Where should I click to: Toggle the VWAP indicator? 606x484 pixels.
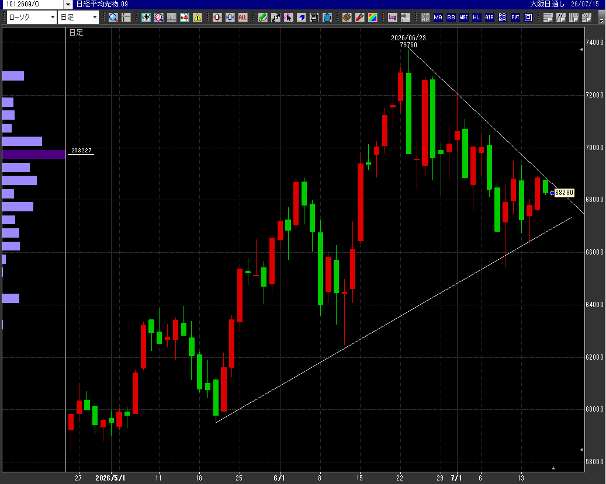(425, 18)
